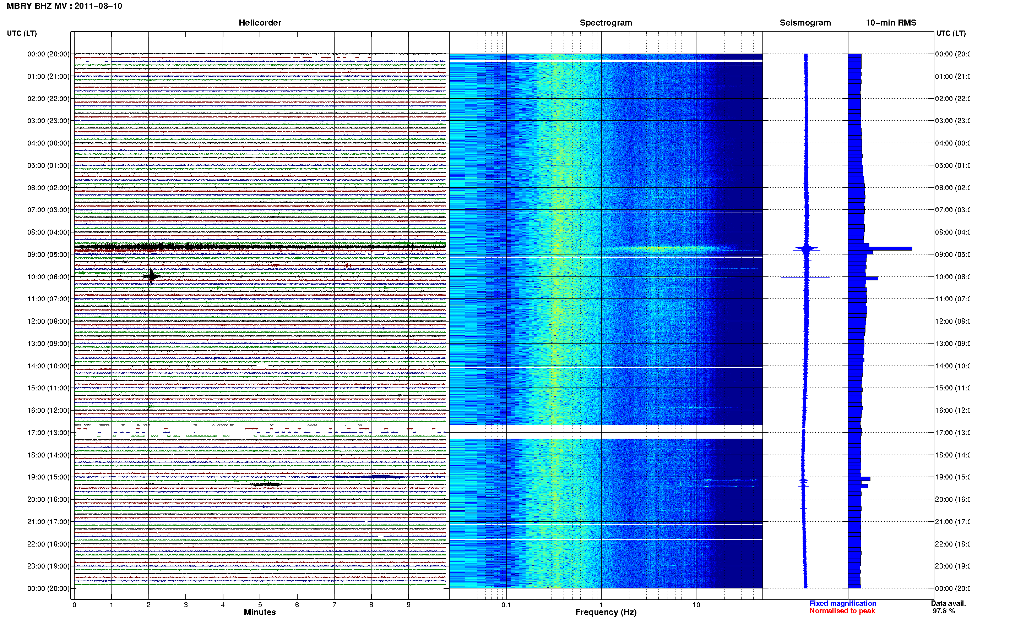Screen dimensions: 1010x631
Task: Select the '02:00 (22:00)' left axis label
Action: point(48,99)
